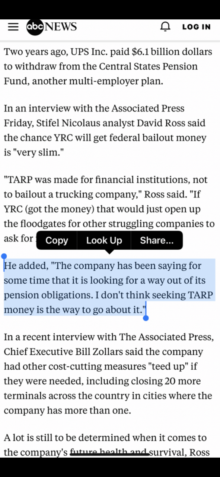Tap Share... in the selection popup
220x477 pixels.
[157, 240]
